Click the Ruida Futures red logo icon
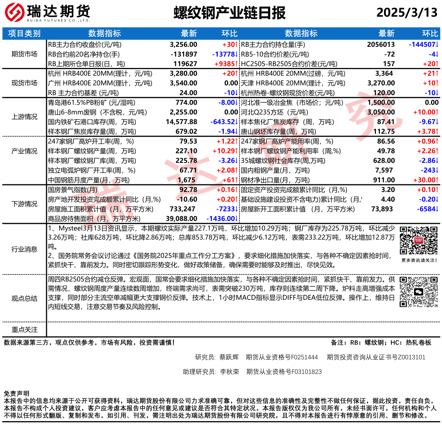This screenshot has height=424, width=442. 13,13
